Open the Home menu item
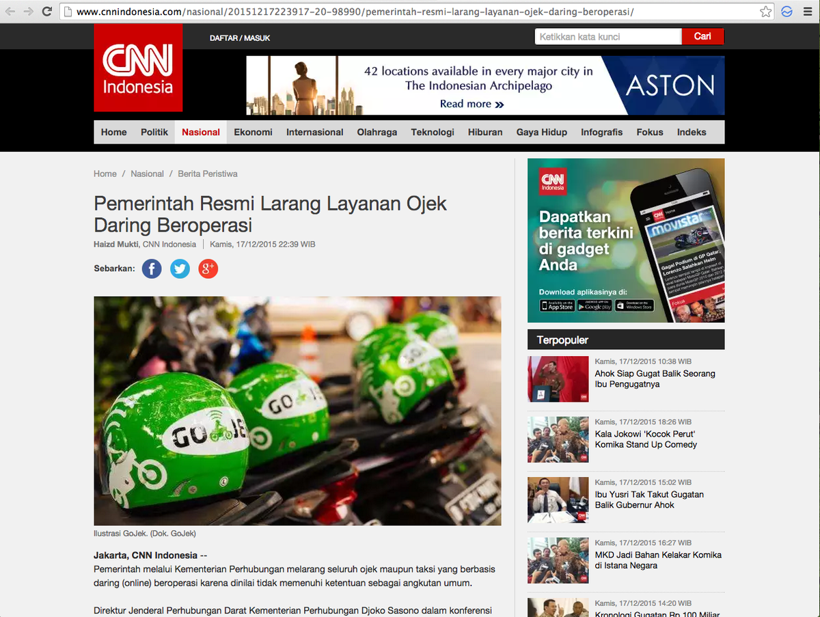This screenshot has height=617, width=820. pyautogui.click(x=114, y=132)
